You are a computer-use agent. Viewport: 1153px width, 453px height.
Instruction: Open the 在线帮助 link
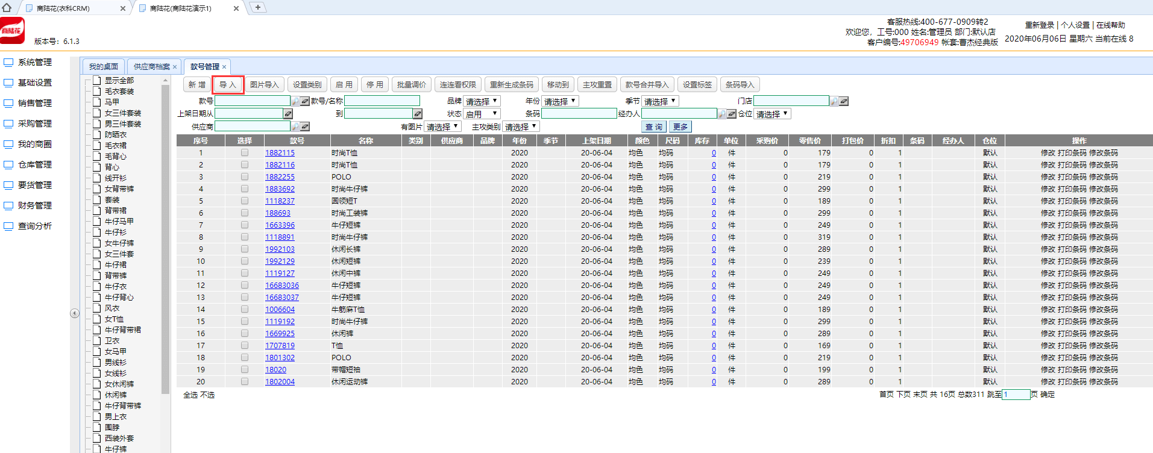pos(1111,25)
